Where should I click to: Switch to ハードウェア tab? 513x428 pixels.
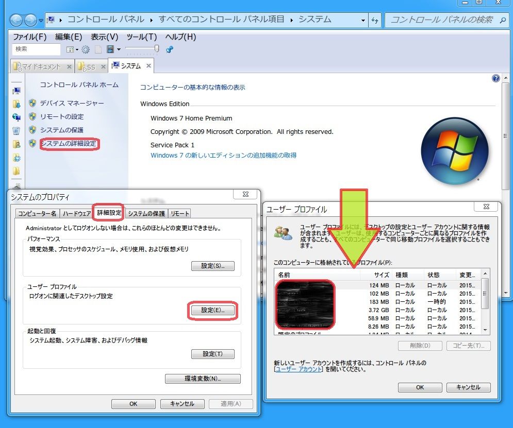coord(76,214)
